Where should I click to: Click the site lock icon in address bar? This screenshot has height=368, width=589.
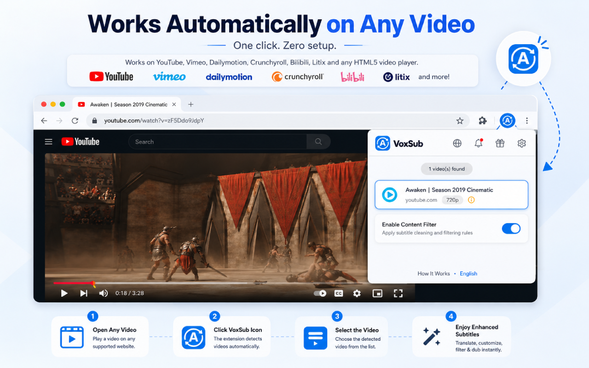click(x=95, y=121)
